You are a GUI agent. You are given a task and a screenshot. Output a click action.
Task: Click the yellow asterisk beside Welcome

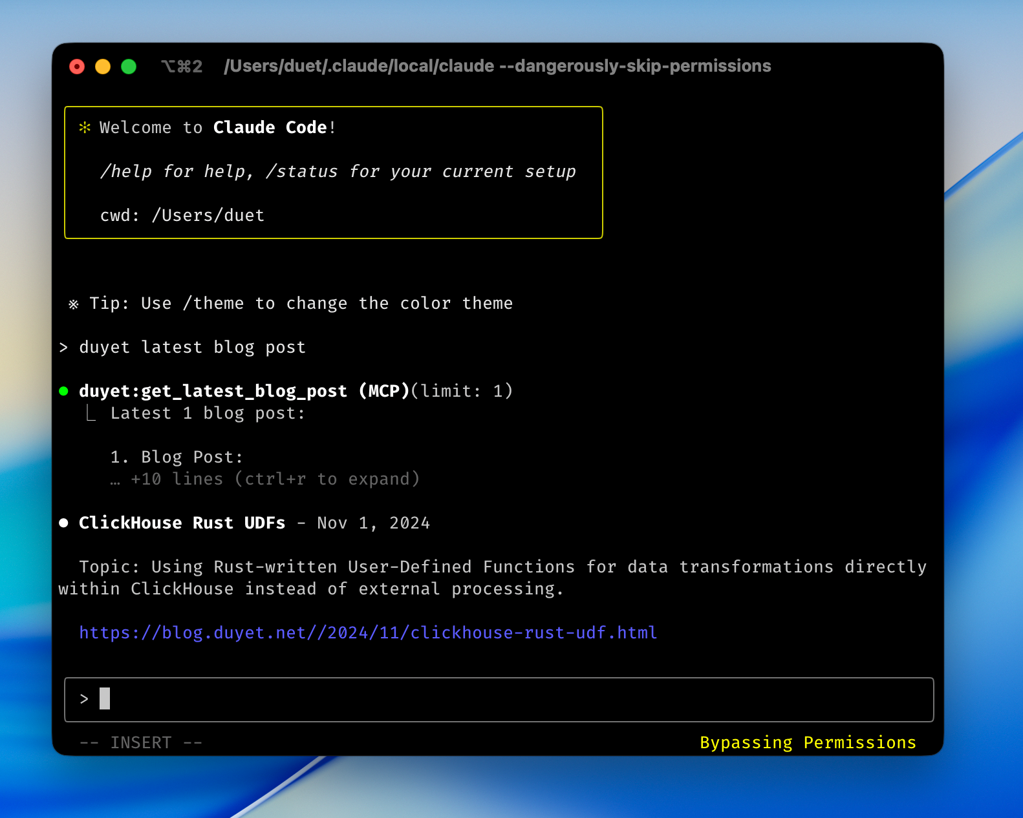(x=85, y=127)
